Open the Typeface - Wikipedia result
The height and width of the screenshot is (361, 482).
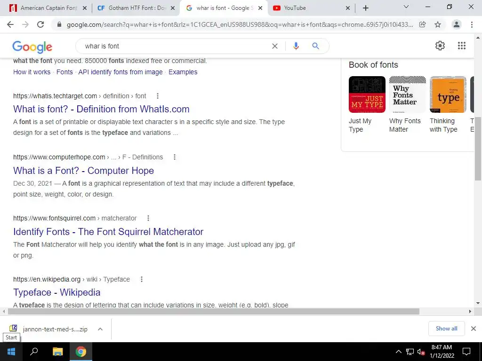pos(56,292)
